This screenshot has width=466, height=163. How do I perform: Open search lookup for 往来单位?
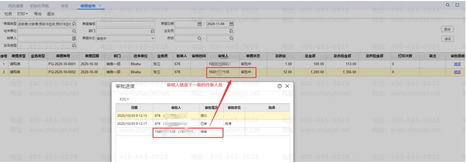coord(74,31)
